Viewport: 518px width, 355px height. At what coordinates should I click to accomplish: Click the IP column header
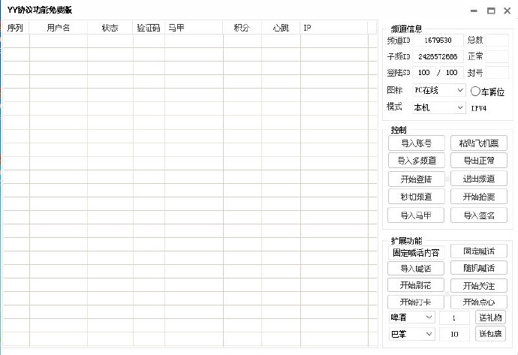click(334, 28)
